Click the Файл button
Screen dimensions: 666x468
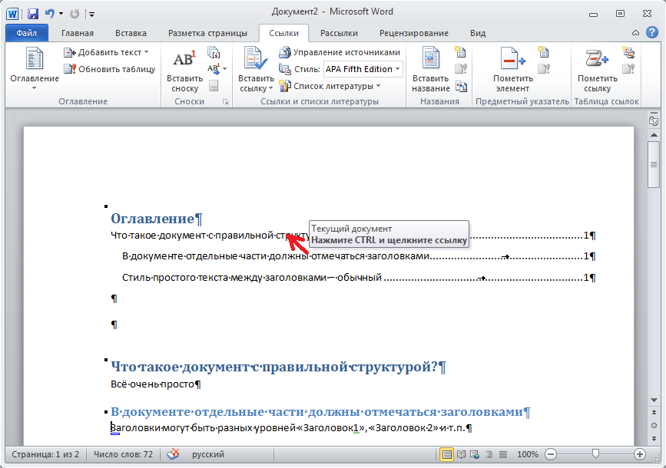pos(26,33)
